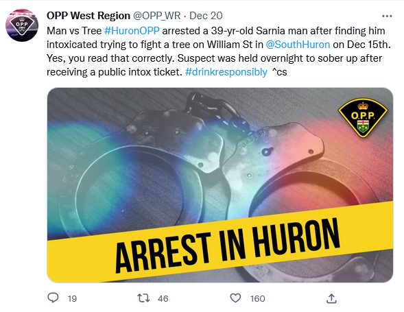Viewport: 404px width, 312px height.
Task: View the 46 retweets count
Action: pyautogui.click(x=163, y=298)
